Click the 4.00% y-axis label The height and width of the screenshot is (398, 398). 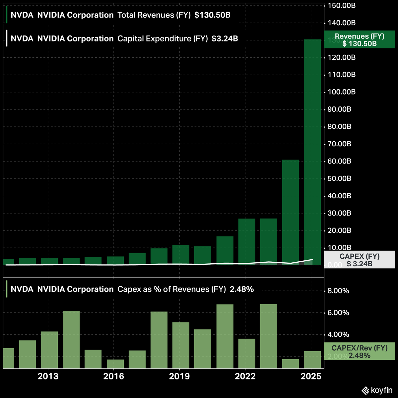tap(338, 335)
